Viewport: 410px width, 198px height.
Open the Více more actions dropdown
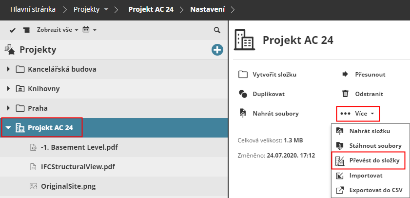click(x=358, y=114)
